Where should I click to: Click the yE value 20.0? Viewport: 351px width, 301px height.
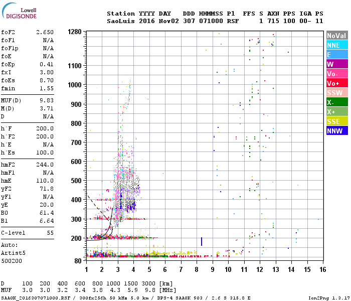tap(47, 205)
